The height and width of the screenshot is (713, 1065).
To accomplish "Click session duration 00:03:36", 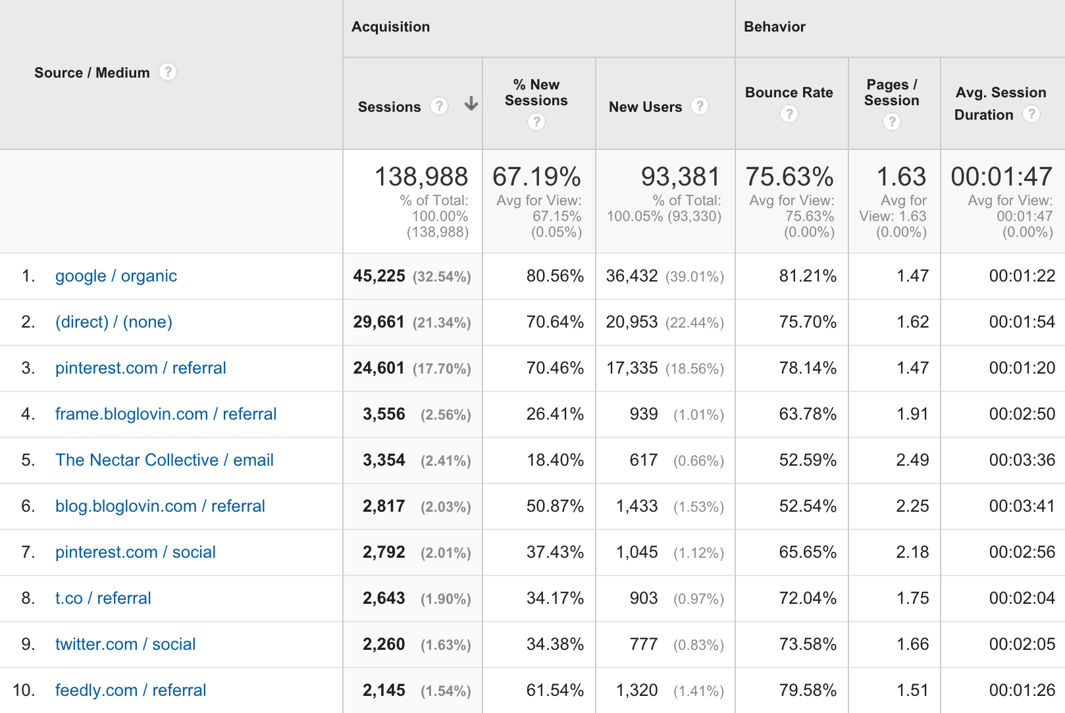I will 1022,460.
